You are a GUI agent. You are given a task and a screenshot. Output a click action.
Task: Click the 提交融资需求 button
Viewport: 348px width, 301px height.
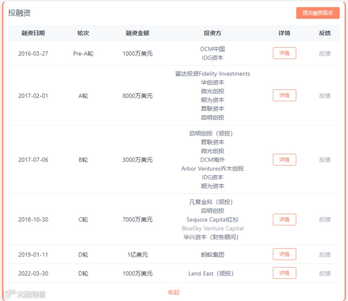point(317,13)
